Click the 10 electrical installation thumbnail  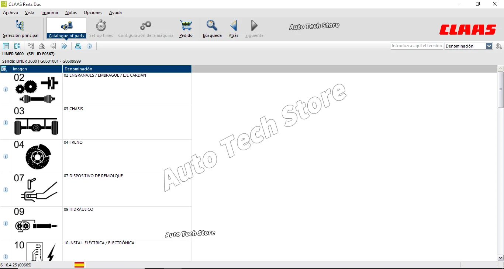point(37,251)
